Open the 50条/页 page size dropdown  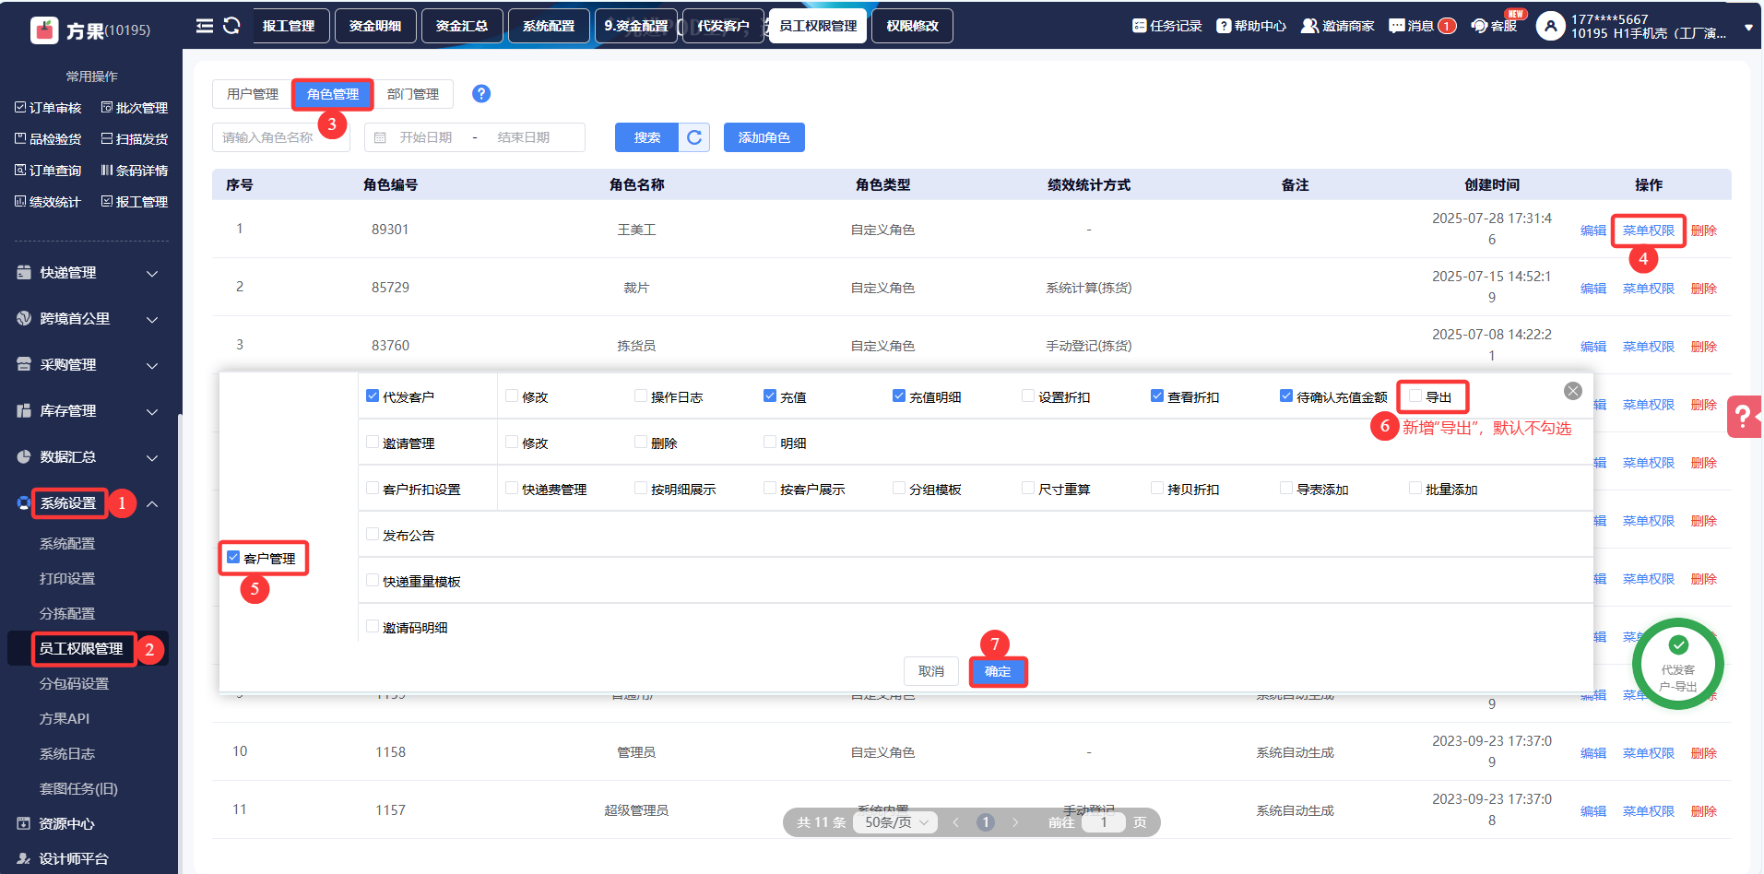coord(895,822)
